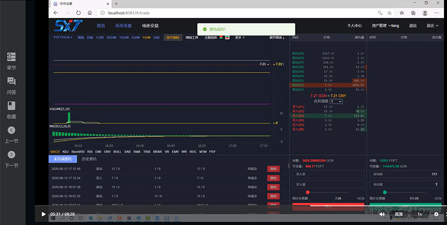Select the 15分钟 chart interval
Screen dimensions: 447x225
[x=124, y=37]
